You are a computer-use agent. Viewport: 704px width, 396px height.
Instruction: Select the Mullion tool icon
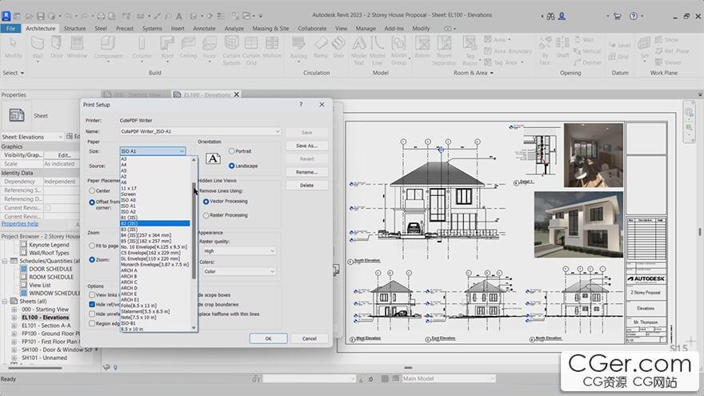click(x=272, y=47)
